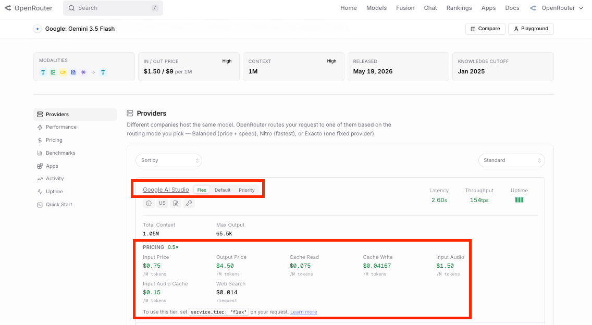Click the text output modality icon
Image resolution: width=592 pixels, height=325 pixels.
point(103,72)
